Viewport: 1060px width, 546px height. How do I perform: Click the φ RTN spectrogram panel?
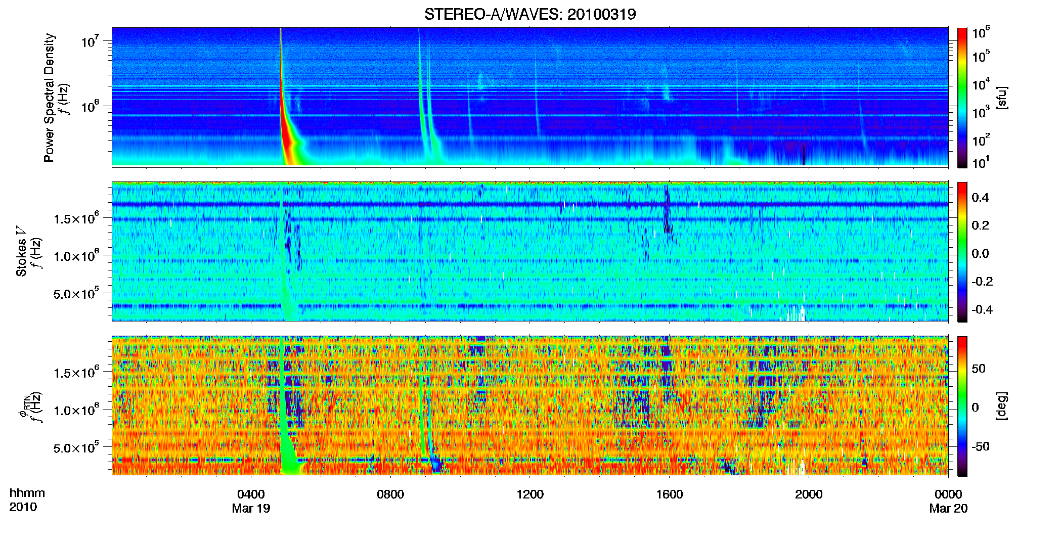[530, 406]
